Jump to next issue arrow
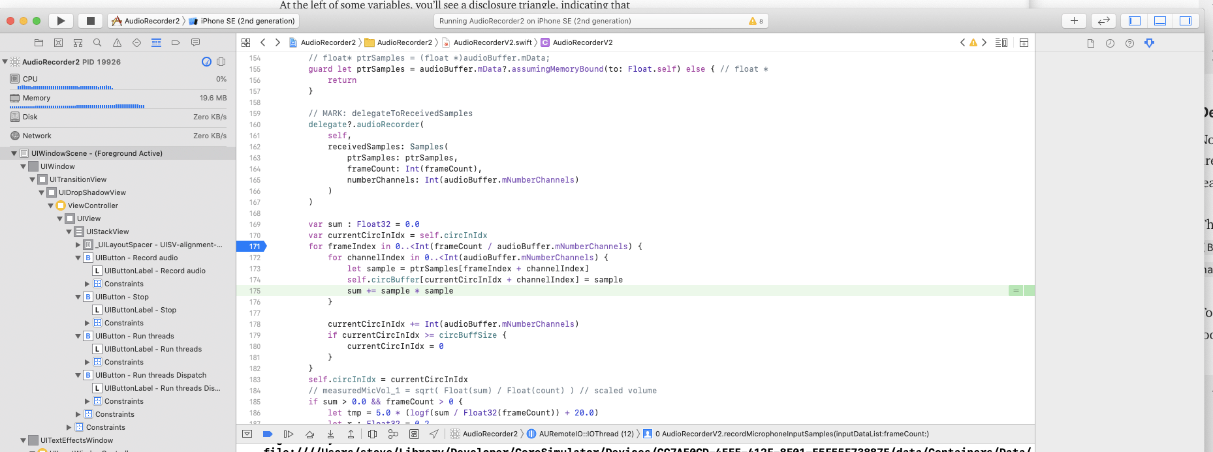 tap(984, 42)
